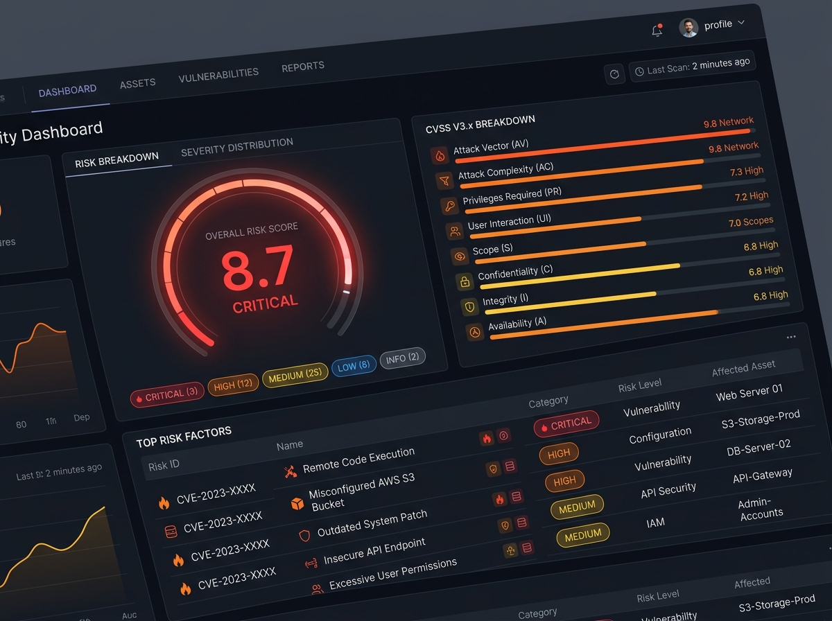Click the Confidentiality lock icon

pyautogui.click(x=464, y=281)
